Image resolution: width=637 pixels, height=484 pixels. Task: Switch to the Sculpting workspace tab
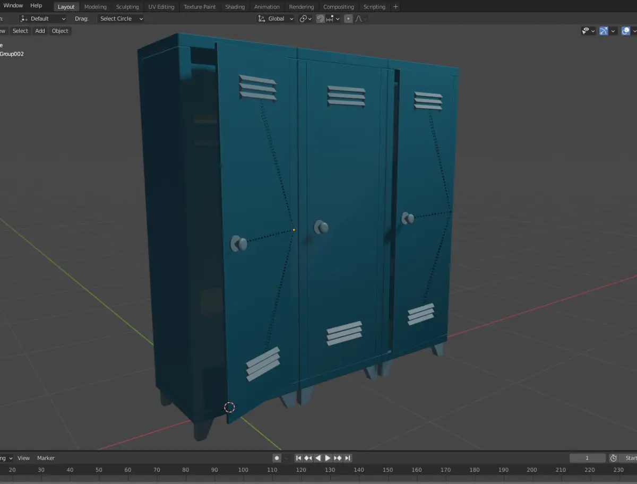(x=127, y=7)
